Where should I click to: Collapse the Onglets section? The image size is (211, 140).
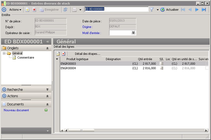click(x=47, y=48)
